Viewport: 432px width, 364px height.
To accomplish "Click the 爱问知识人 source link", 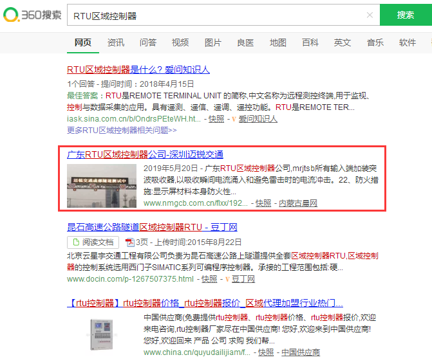I will [258, 119].
